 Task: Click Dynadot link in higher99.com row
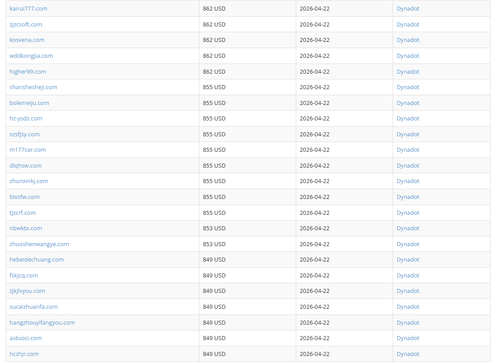pos(408,72)
